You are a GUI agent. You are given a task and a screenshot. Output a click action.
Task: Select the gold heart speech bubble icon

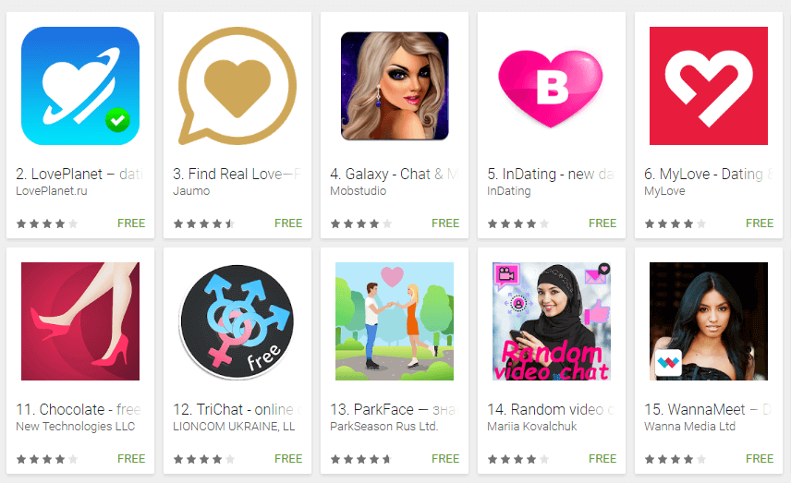click(237, 86)
